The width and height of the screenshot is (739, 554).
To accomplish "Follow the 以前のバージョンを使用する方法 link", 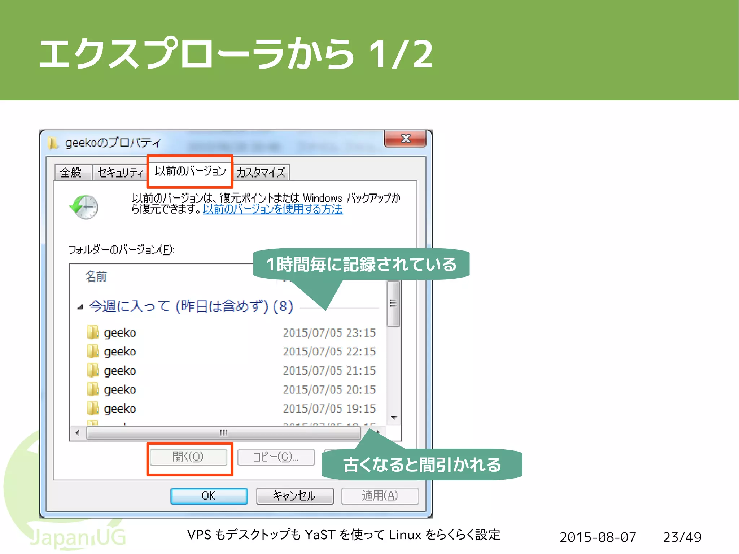I will pyautogui.click(x=273, y=209).
